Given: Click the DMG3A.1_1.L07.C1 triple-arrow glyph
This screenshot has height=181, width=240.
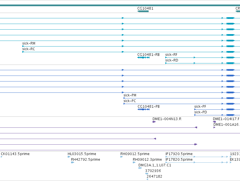Looking at the screenshot, I should [x=140, y=168].
